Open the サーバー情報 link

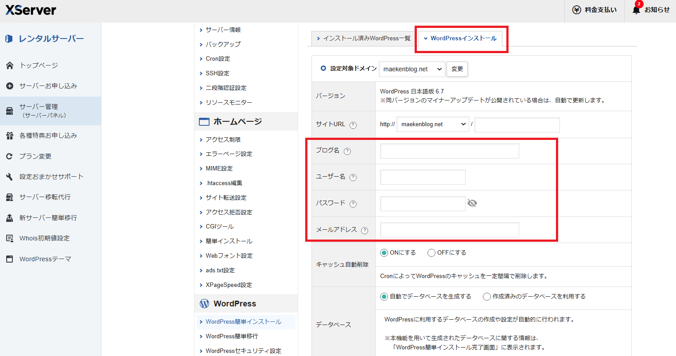pos(223,30)
